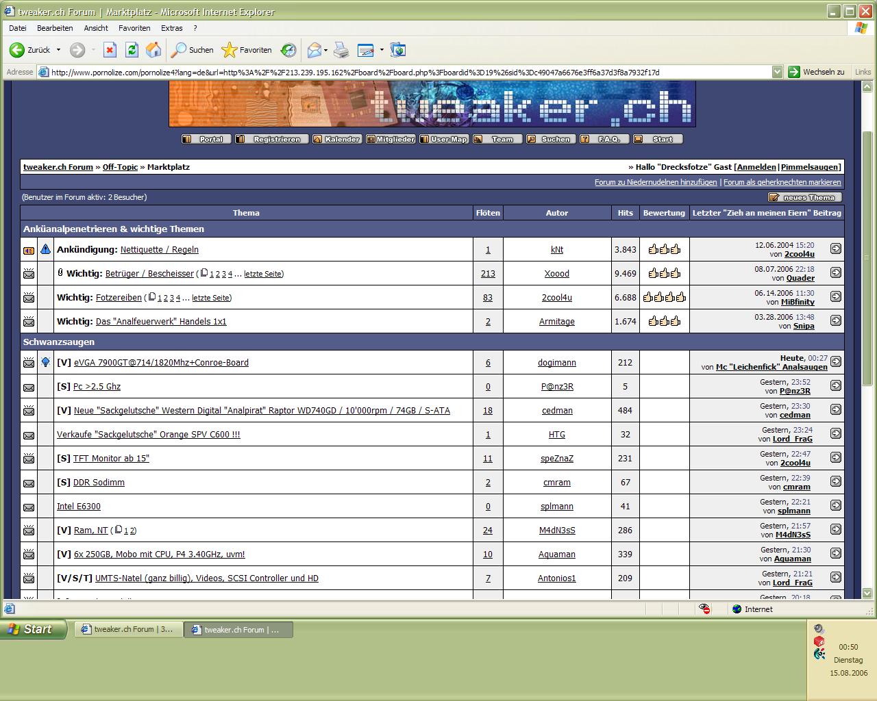The height and width of the screenshot is (701, 877).
Task: Expand the mail icon dropdown arrow
Action: (x=325, y=50)
